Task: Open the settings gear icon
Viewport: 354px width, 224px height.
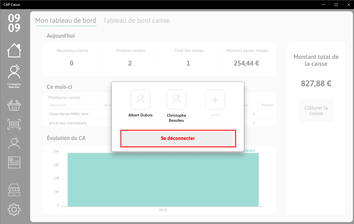Action: [14, 210]
